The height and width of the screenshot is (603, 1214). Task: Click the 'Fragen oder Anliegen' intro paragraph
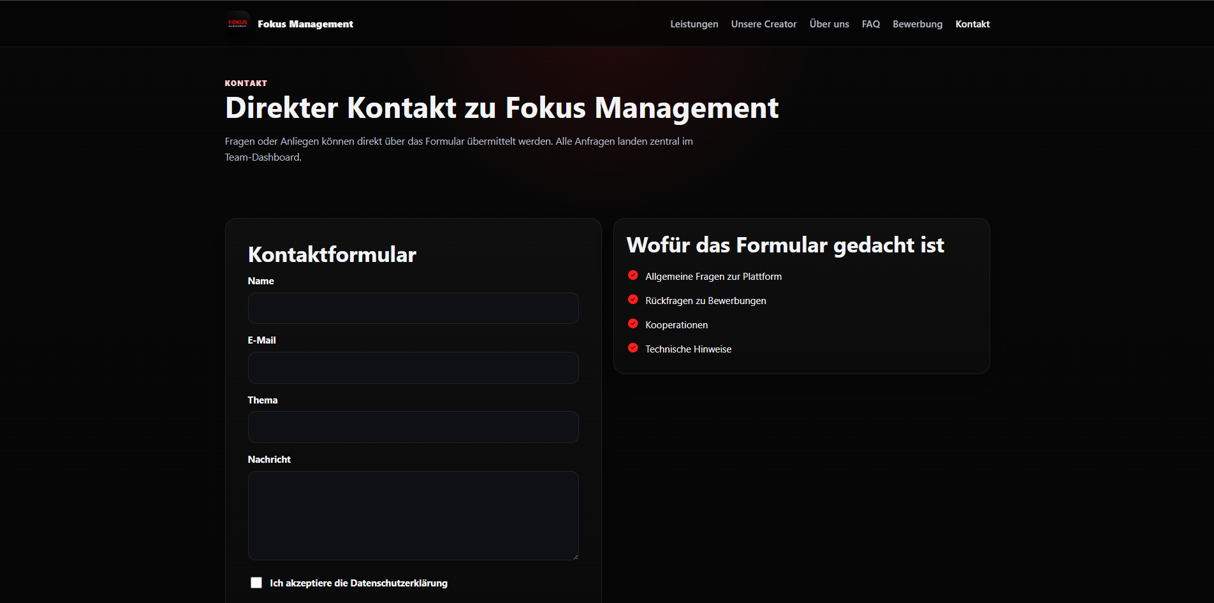[x=459, y=149]
